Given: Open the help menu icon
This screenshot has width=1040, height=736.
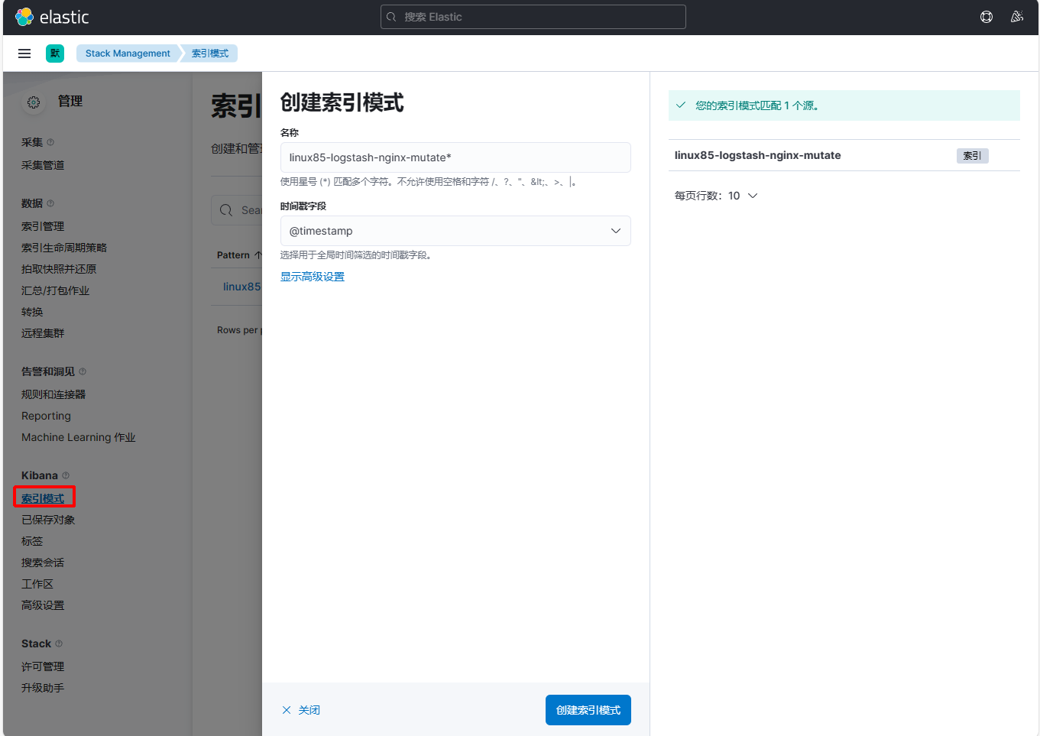Looking at the screenshot, I should 987,17.
